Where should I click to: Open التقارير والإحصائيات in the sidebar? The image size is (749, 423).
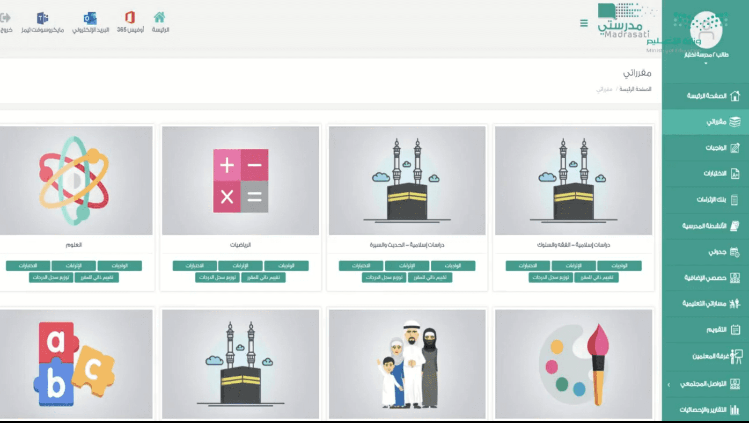(x=706, y=410)
